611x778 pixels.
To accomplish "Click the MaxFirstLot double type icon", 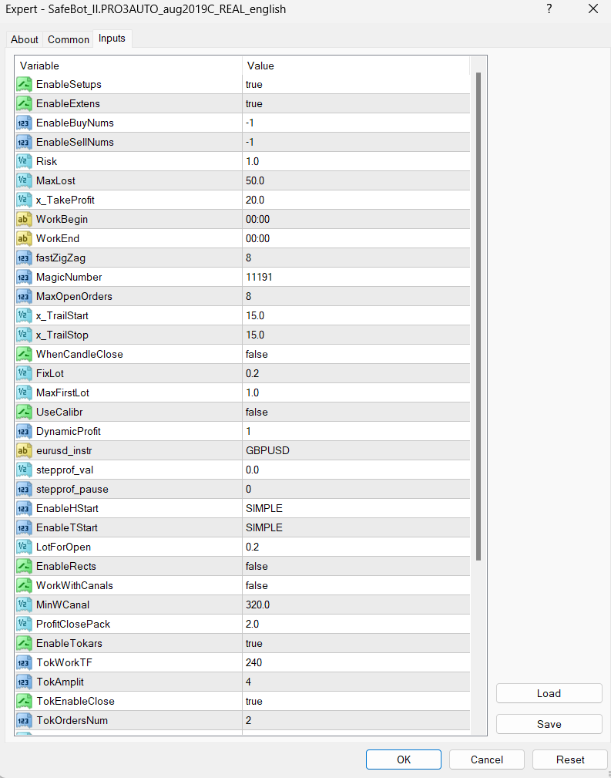I will click(25, 393).
